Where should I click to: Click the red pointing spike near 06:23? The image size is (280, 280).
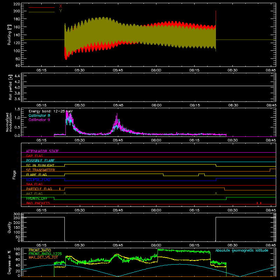click(216, 17)
